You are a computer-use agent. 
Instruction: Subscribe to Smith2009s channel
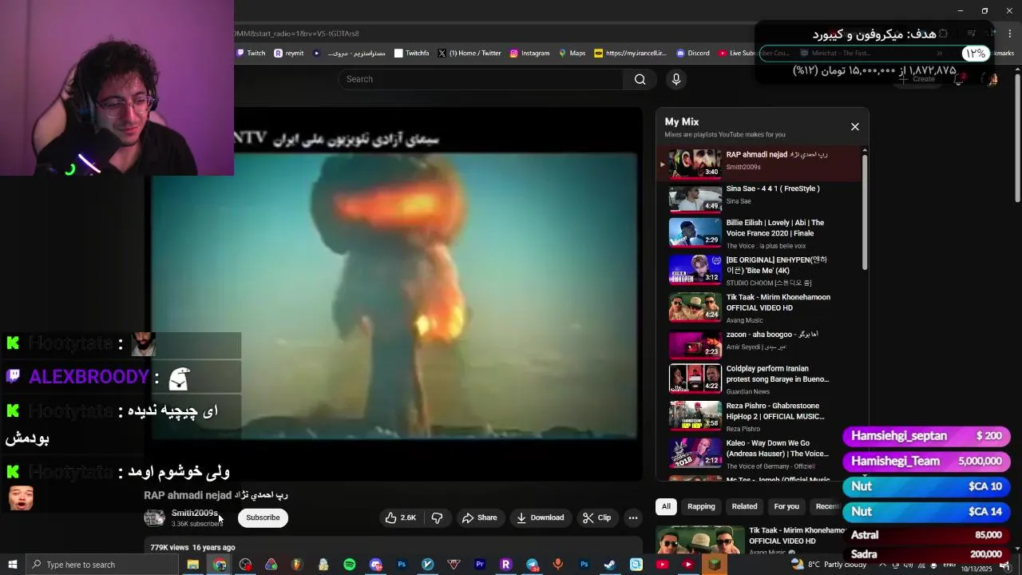coord(263,517)
